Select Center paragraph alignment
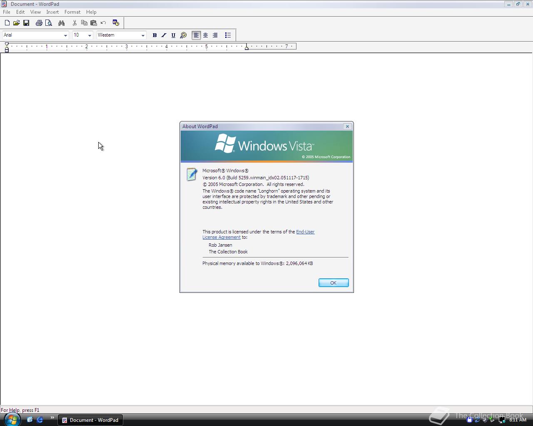The image size is (533, 426). pos(206,35)
